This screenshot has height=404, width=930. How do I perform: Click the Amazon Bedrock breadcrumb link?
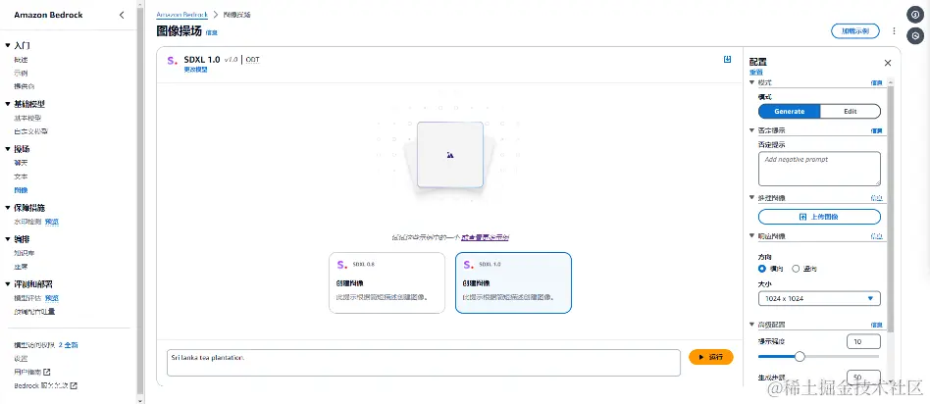pos(182,15)
